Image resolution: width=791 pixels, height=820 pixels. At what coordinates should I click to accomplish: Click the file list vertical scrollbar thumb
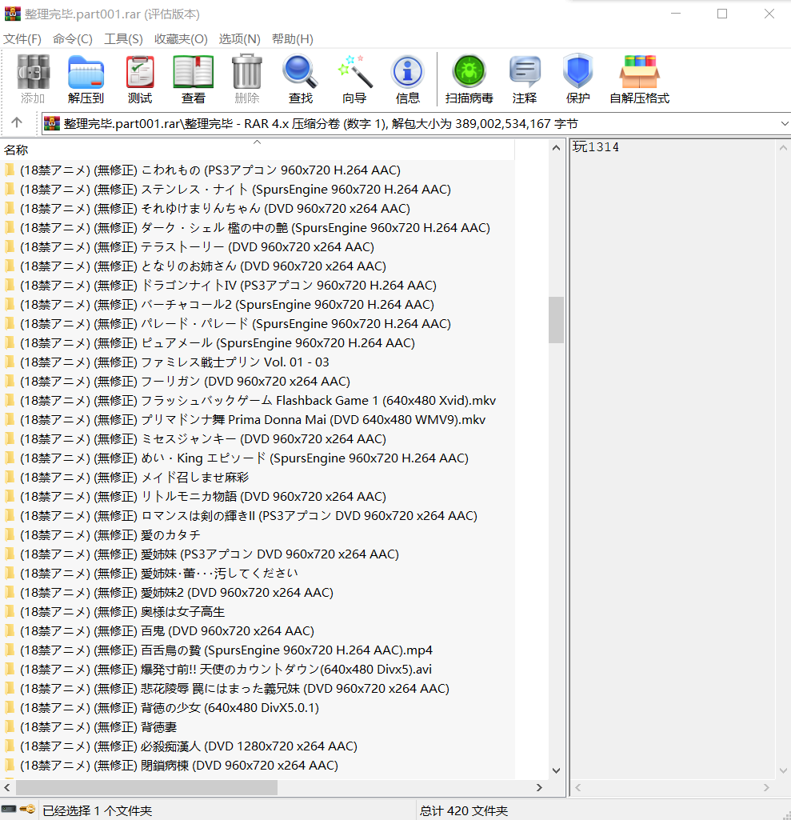click(557, 320)
